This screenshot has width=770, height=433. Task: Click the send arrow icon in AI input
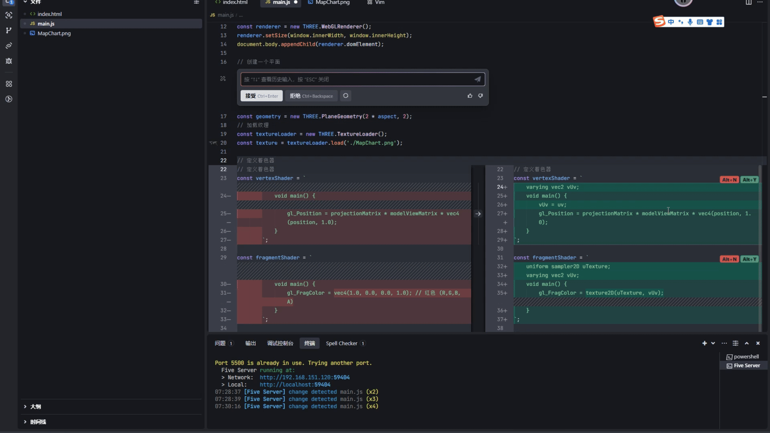(x=477, y=79)
